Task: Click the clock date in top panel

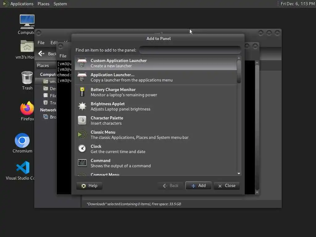Action: click(298, 4)
